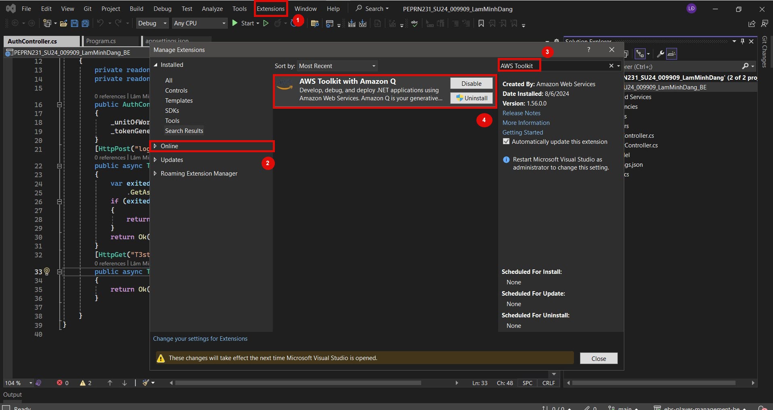This screenshot has width=773, height=410.
Task: Open the Extensions menu
Action: 270,8
